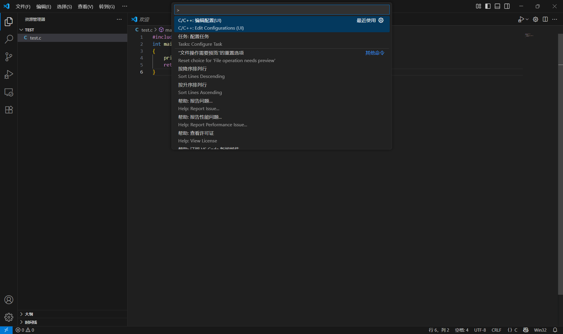This screenshot has width=563, height=334.
Task: Open the Explorer sidebar icon
Action: (x=9, y=21)
